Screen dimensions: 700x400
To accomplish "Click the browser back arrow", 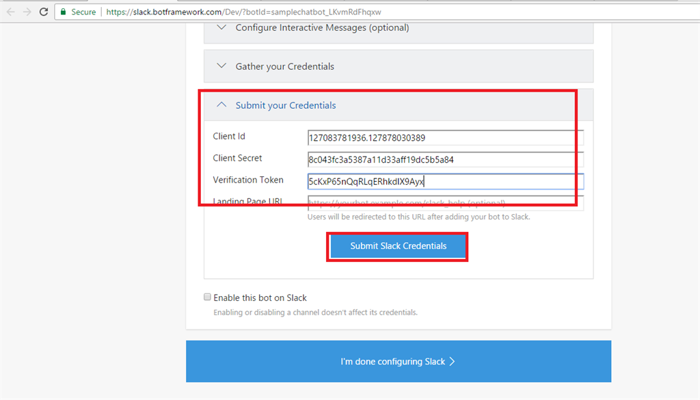I will point(10,12).
